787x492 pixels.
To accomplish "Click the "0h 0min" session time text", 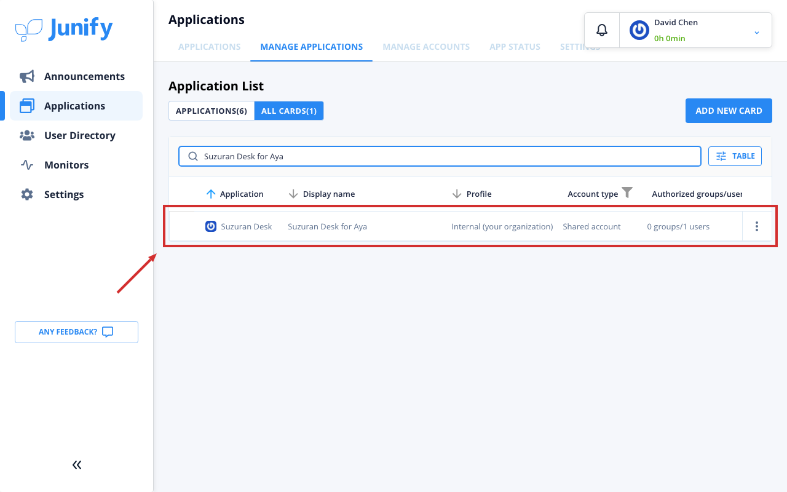I will pos(670,38).
